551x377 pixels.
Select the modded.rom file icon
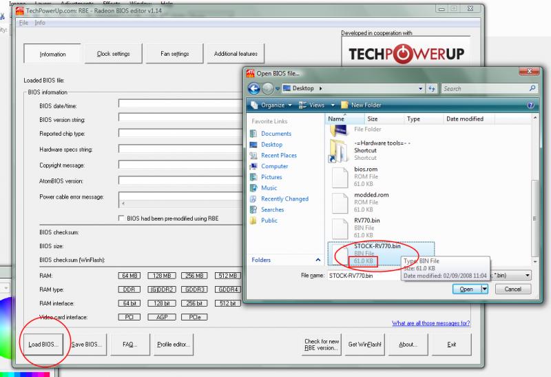click(340, 203)
